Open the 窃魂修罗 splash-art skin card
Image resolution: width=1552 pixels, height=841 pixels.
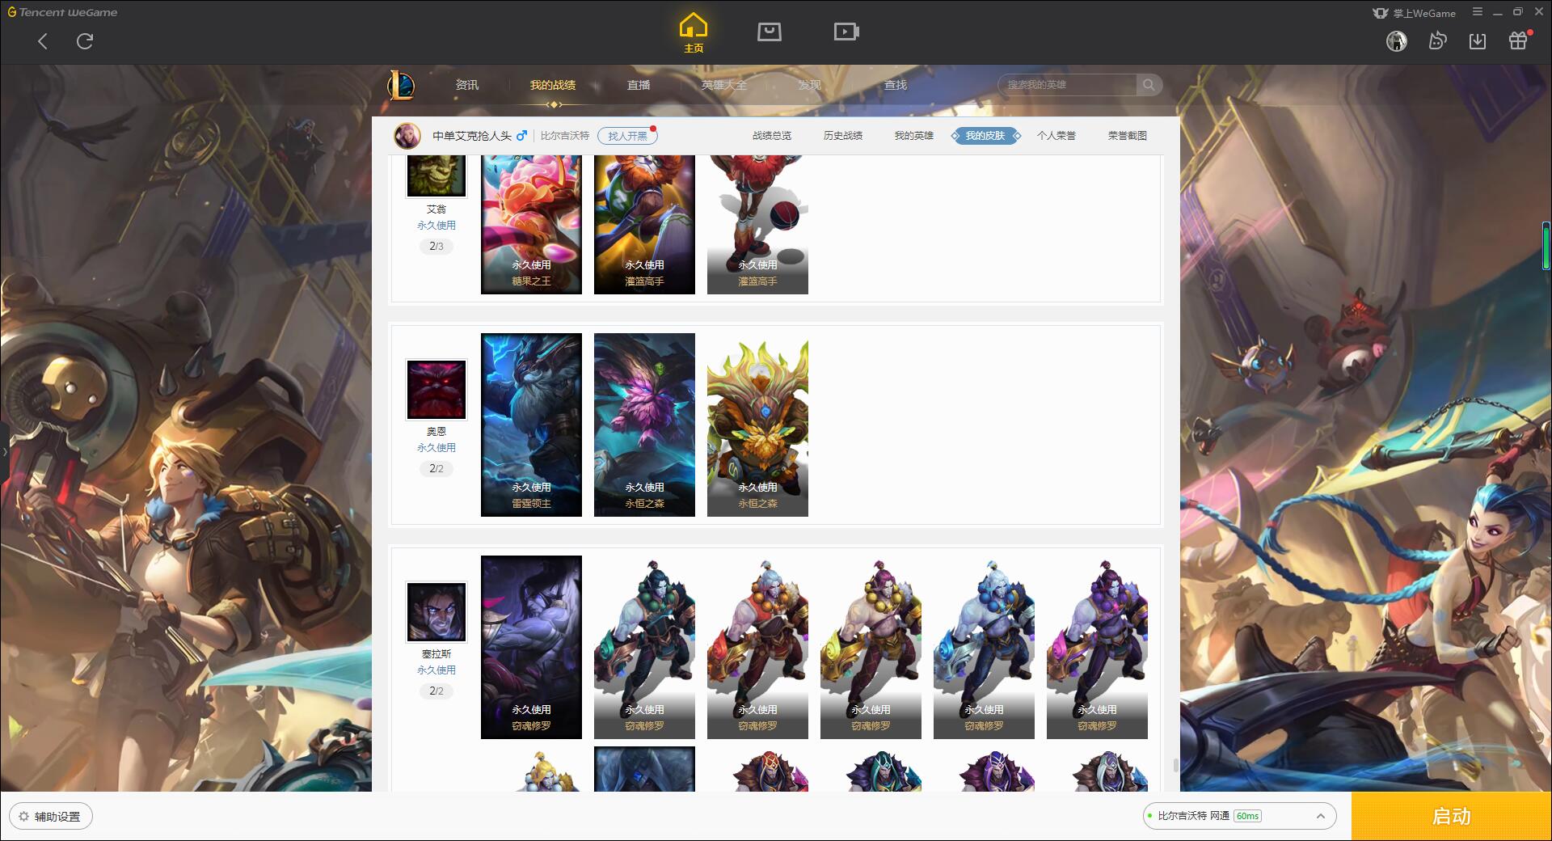[531, 647]
